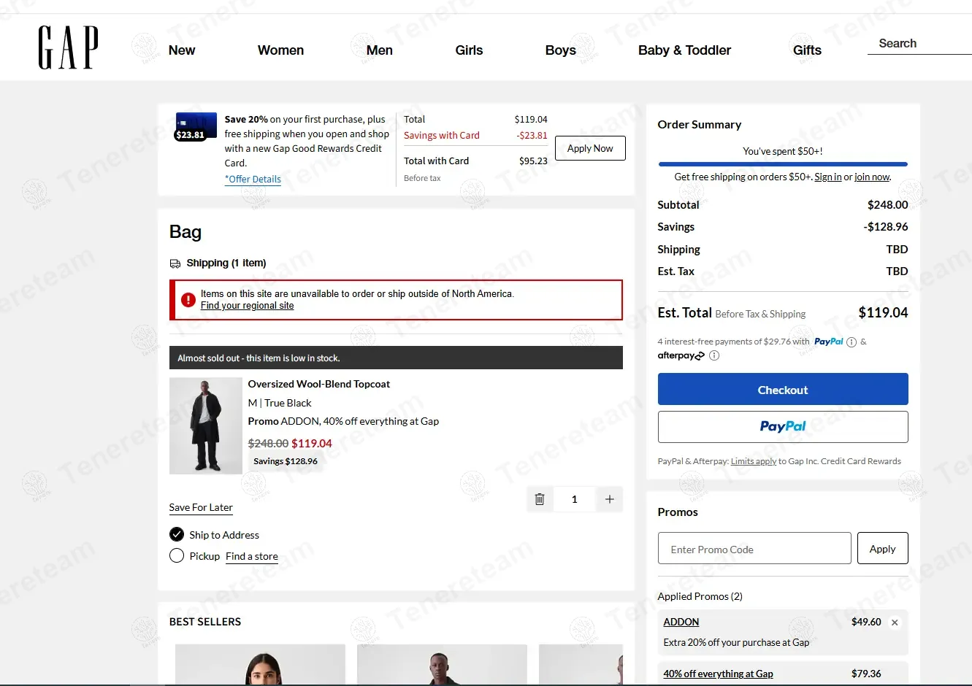
Task: Click Apply Now for credit card
Action: tap(590, 148)
